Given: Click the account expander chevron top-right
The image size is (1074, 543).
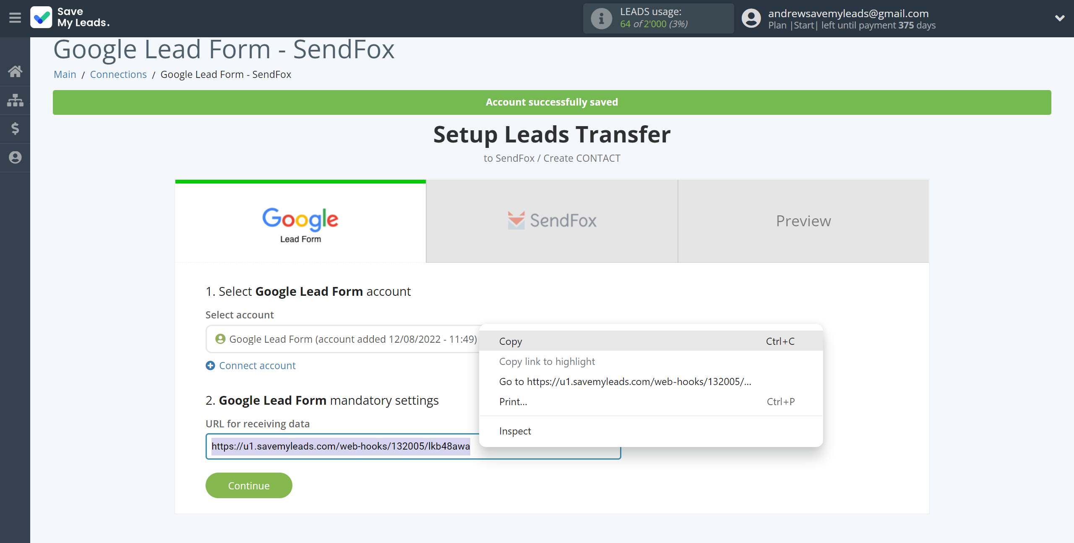Looking at the screenshot, I should click(x=1059, y=18).
